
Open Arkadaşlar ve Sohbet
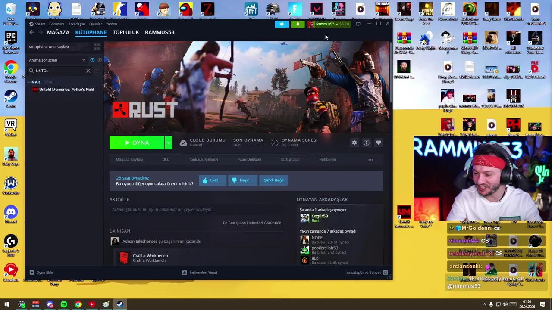click(x=367, y=272)
